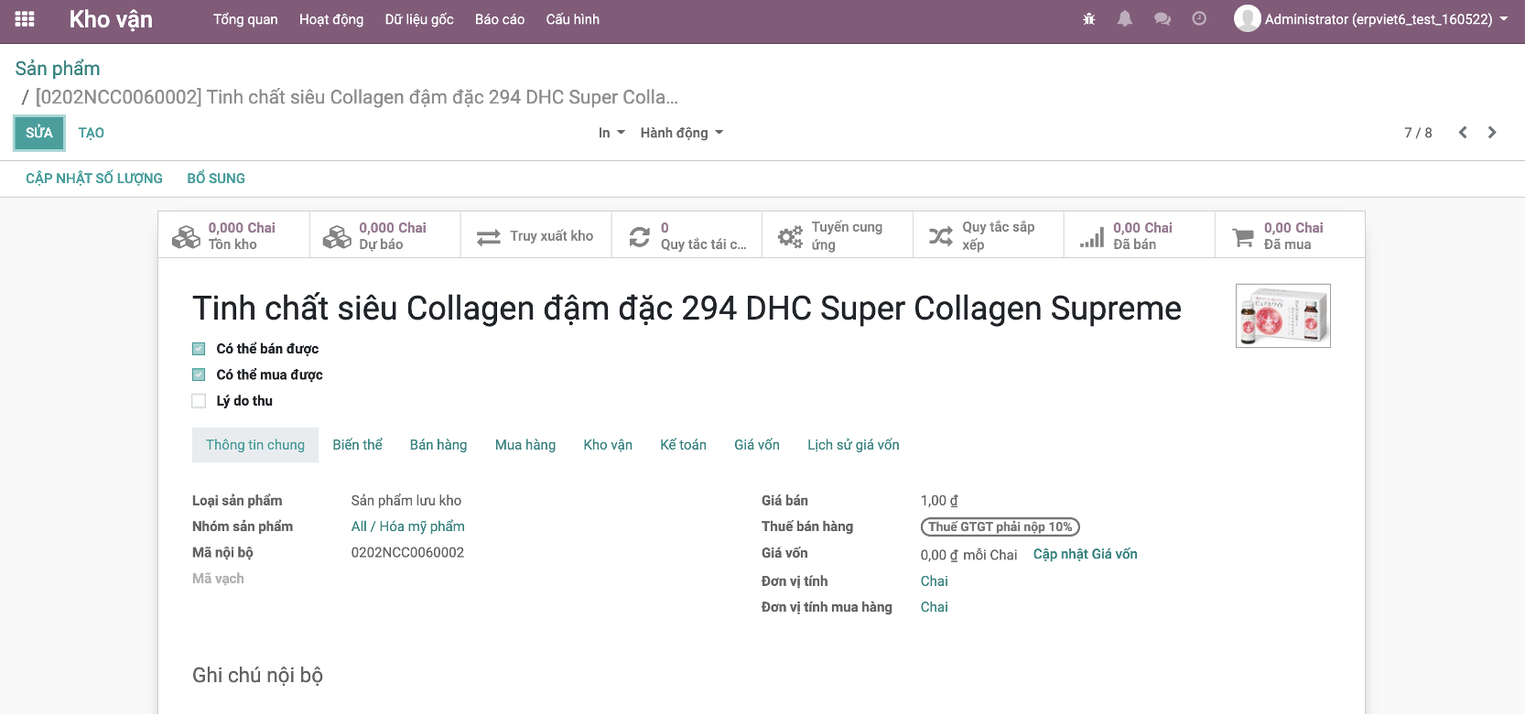
Task: Click the Truy xuất kho arrows icon
Action: pos(489,237)
